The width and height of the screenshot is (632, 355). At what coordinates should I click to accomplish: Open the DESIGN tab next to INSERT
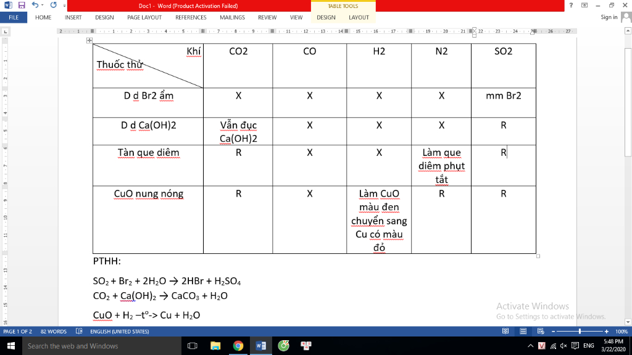104,17
